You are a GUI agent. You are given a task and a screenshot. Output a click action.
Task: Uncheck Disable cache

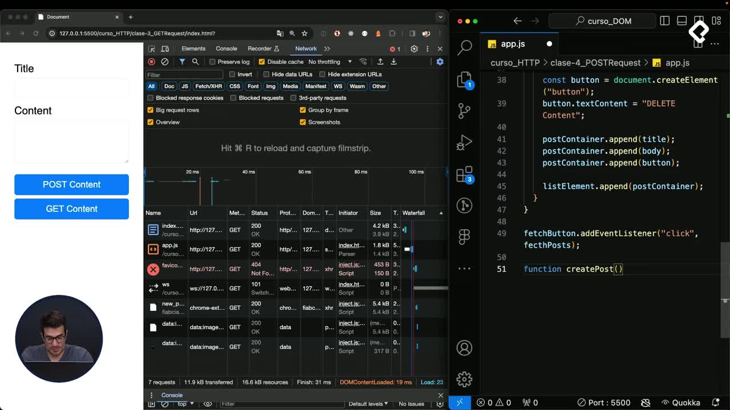coord(262,61)
